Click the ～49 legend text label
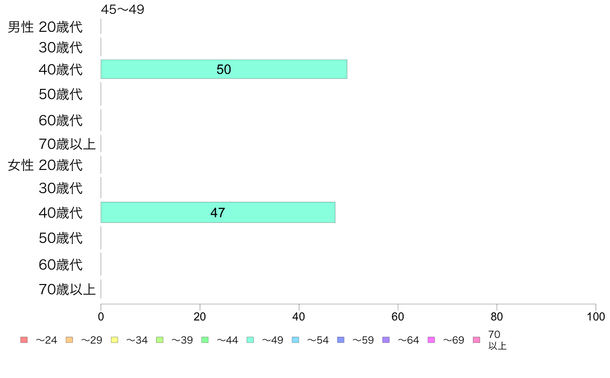610x378 pixels. (x=272, y=340)
